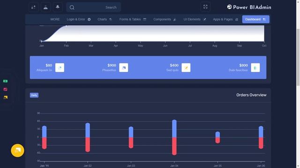Toggle fullscreen mode icon
Viewport: 300px width, 168px height.
[x=205, y=7]
